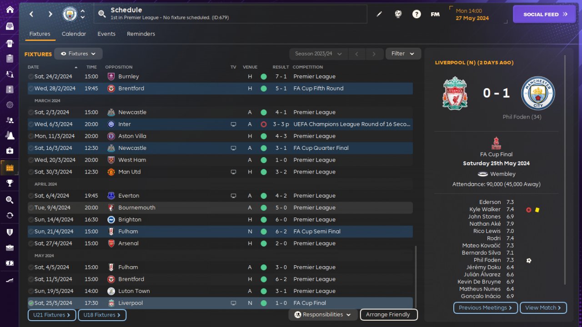582x327 pixels.
Task: Click Arrange Friendly button
Action: pos(389,315)
